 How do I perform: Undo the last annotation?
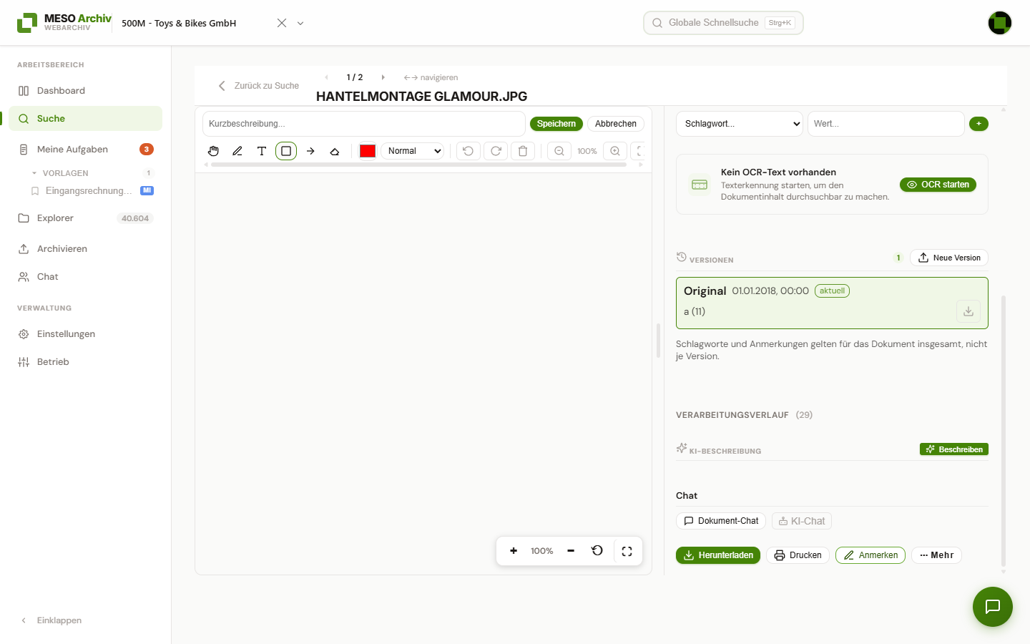(468, 151)
